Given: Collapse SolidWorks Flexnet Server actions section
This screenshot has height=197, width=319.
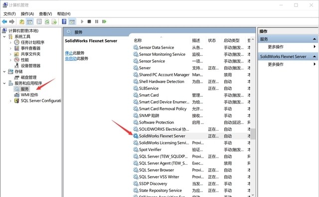Looking at the screenshot, I should (x=315, y=56).
